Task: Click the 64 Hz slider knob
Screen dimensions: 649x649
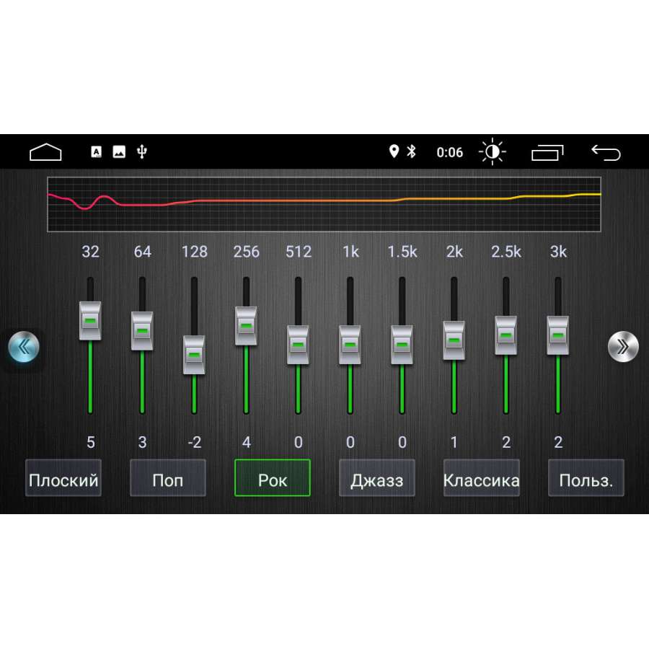Action: coord(142,331)
